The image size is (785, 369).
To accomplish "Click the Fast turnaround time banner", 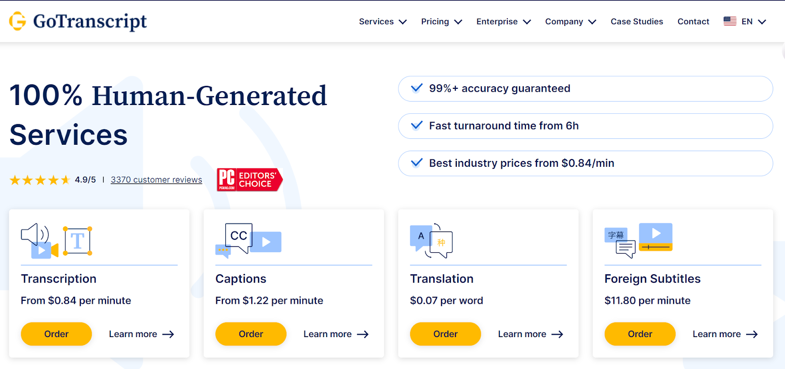I will point(585,126).
